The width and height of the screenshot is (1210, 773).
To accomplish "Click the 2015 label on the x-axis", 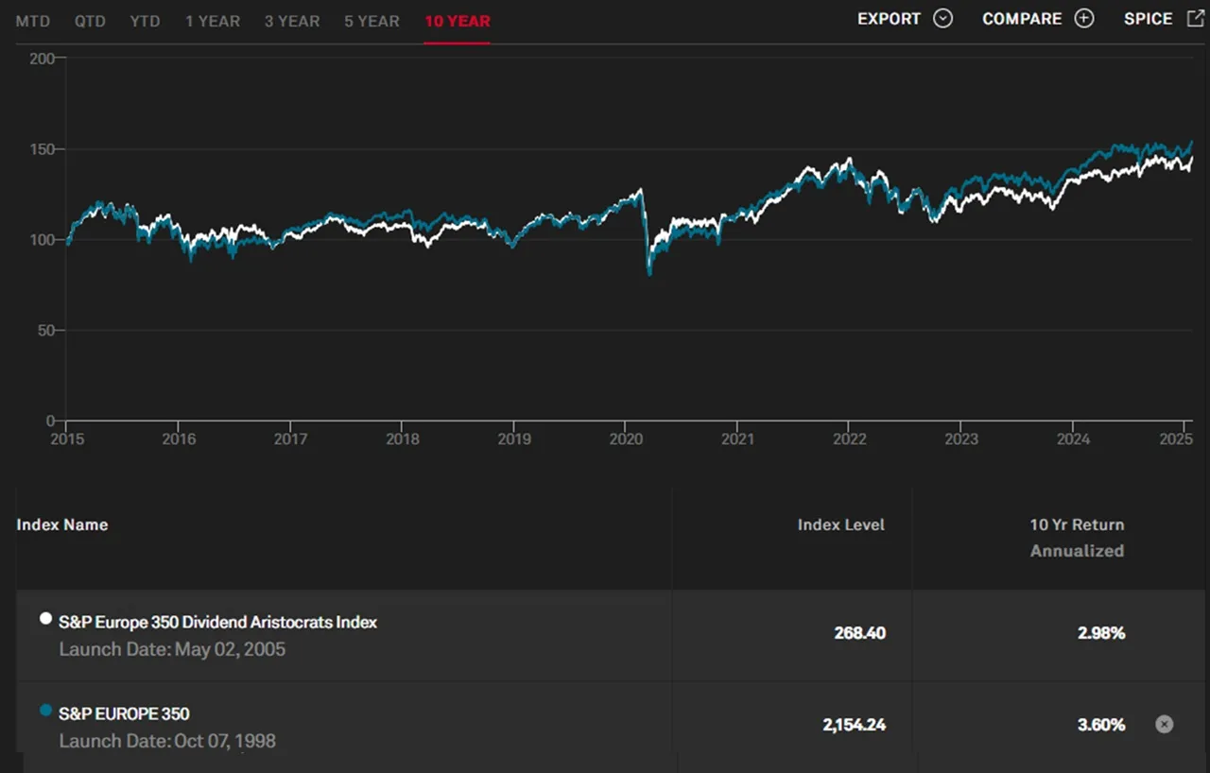I will [66, 438].
